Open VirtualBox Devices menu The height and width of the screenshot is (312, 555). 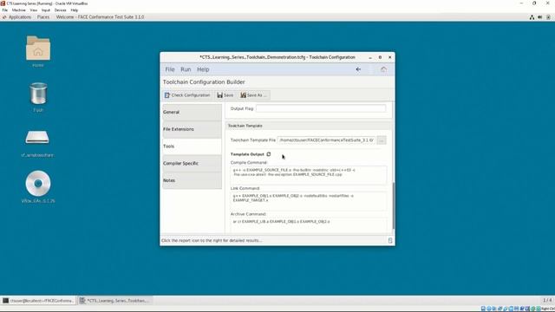(60, 10)
